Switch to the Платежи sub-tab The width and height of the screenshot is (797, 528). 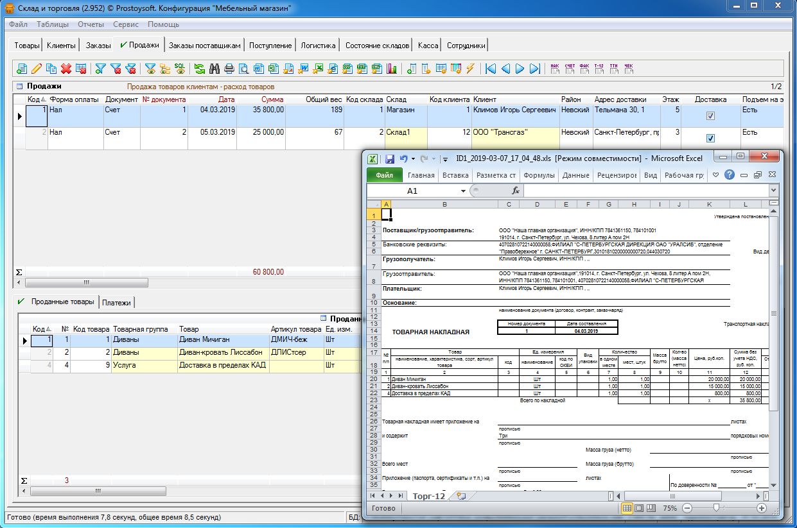[116, 303]
